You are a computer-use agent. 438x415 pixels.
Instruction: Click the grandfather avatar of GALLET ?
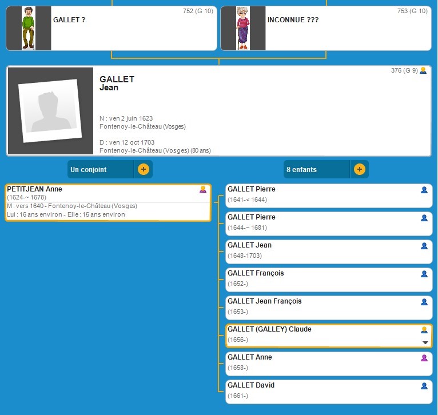(x=29, y=29)
